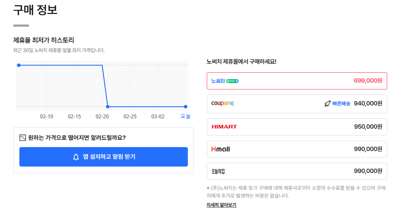Open the Hmall 990,000원 purchase option
This screenshot has height=222, width=398.
click(297, 149)
